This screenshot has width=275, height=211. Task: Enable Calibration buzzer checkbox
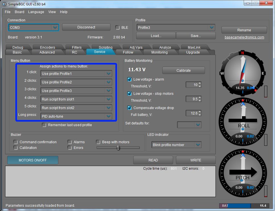(16, 148)
